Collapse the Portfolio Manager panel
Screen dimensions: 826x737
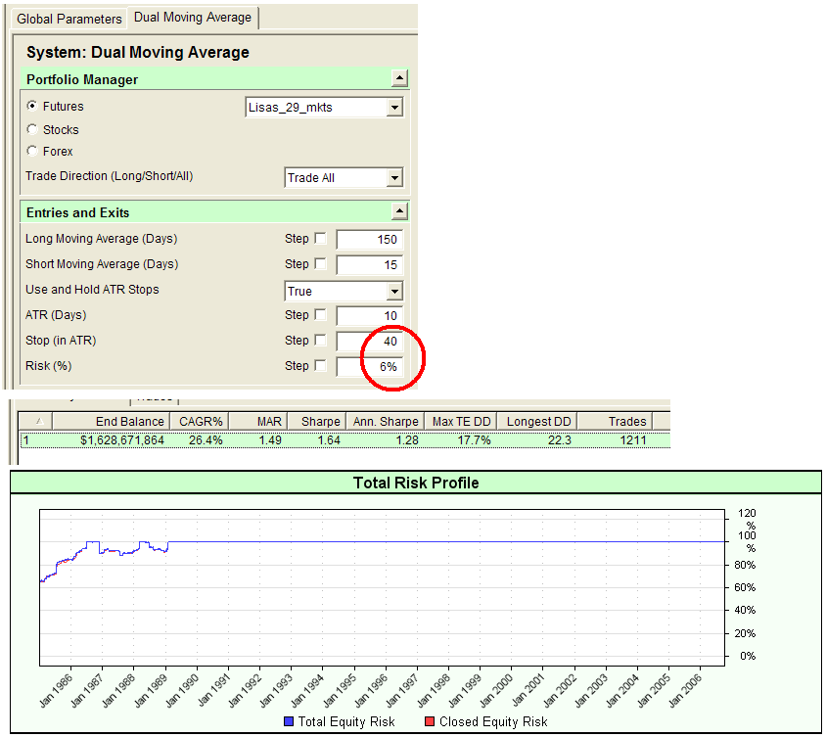tap(399, 78)
